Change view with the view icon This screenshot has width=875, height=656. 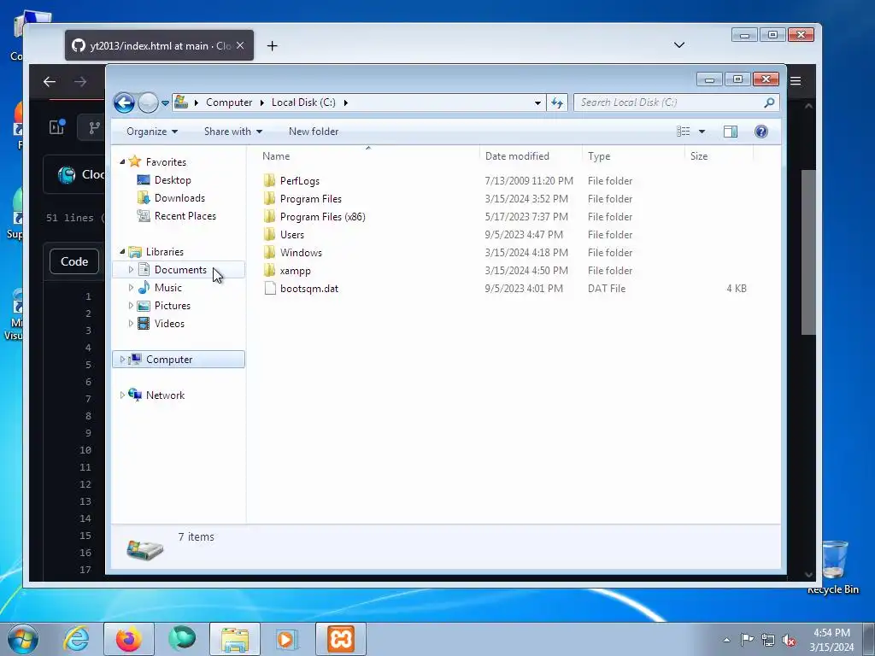pos(683,132)
